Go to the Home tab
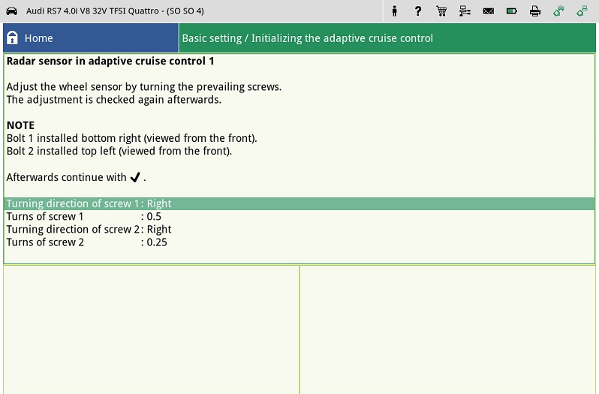Viewport: 599px width, 394px height. click(x=91, y=38)
